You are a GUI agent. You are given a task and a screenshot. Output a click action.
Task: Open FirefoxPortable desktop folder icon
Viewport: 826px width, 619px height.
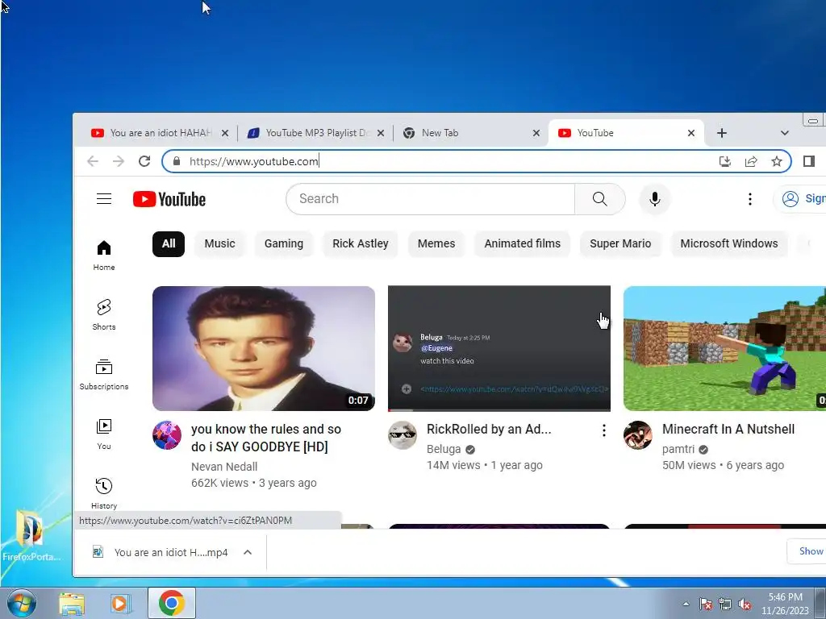[31, 536]
